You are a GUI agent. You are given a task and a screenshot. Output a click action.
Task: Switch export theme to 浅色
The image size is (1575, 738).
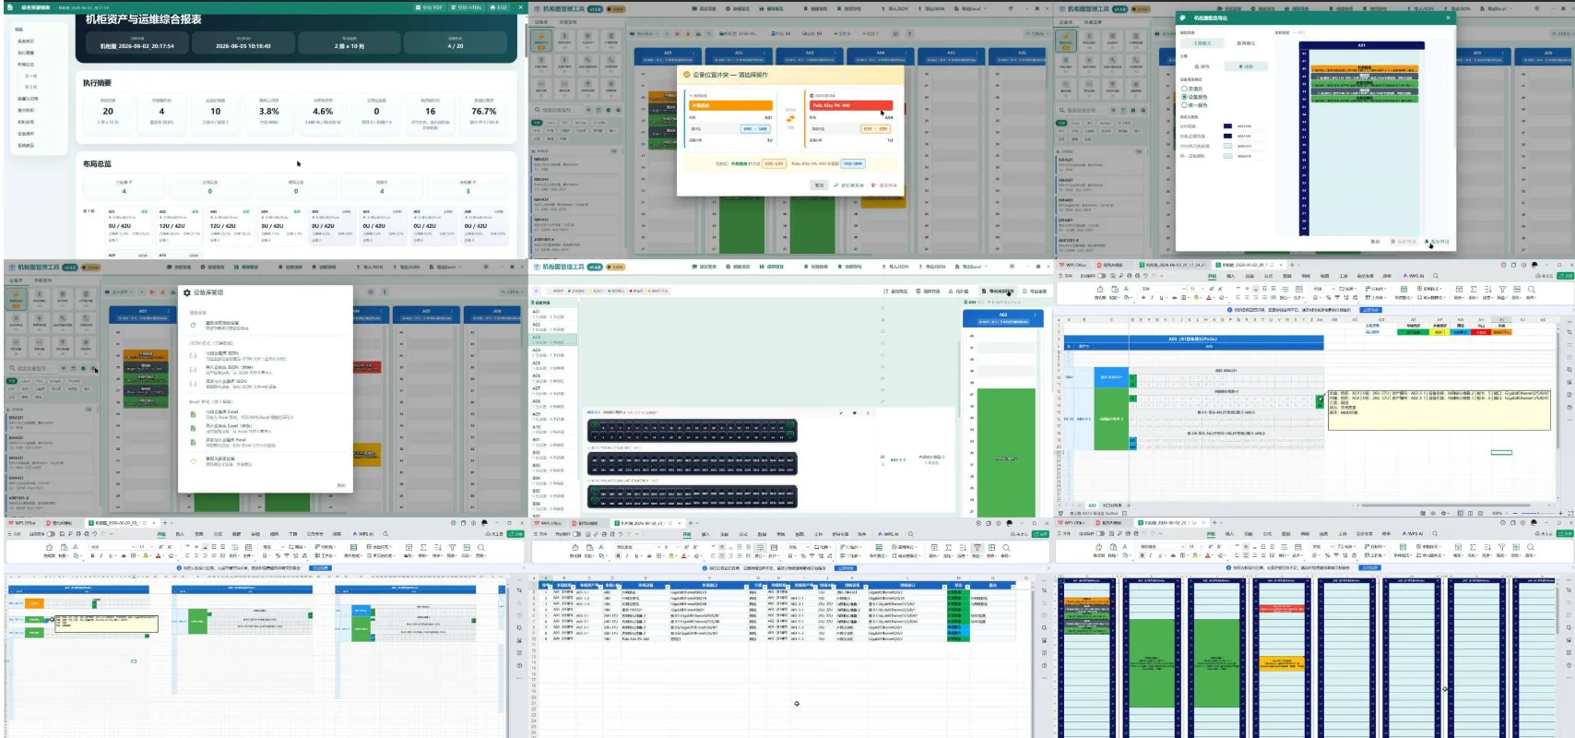point(1246,66)
